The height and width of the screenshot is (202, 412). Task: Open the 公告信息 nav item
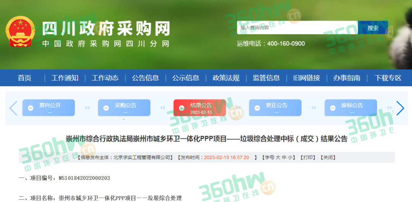145,78
